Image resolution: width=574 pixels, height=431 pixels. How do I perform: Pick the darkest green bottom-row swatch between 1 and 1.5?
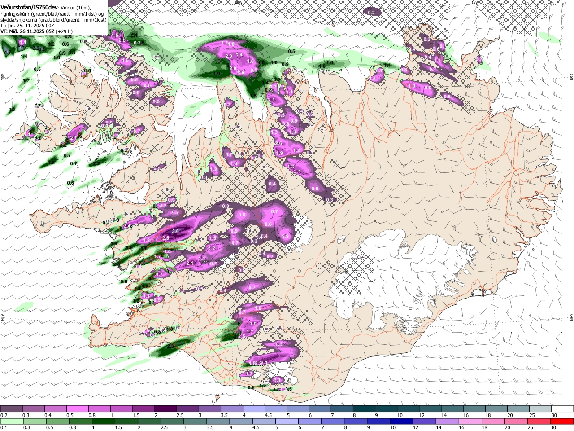click(103, 421)
